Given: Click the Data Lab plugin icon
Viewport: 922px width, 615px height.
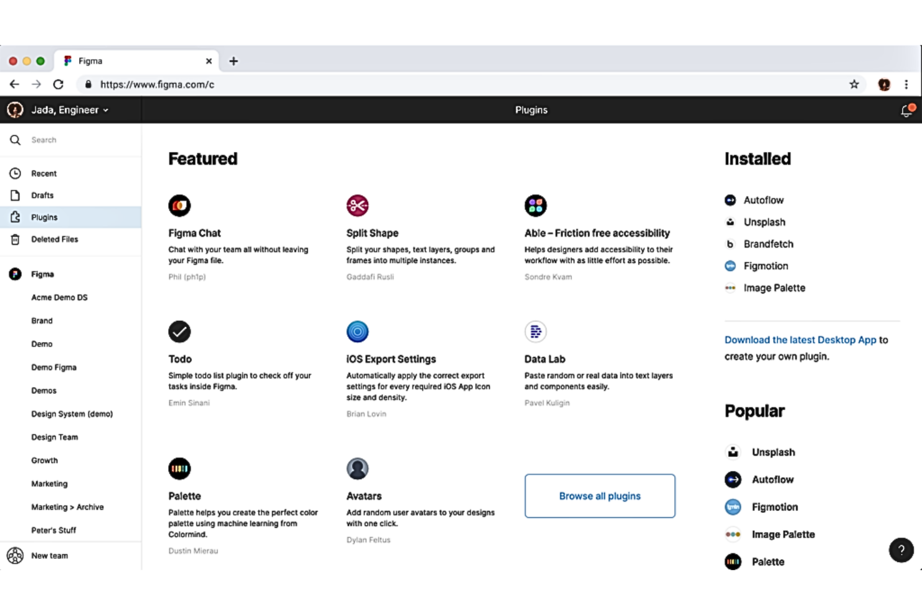Looking at the screenshot, I should 536,331.
